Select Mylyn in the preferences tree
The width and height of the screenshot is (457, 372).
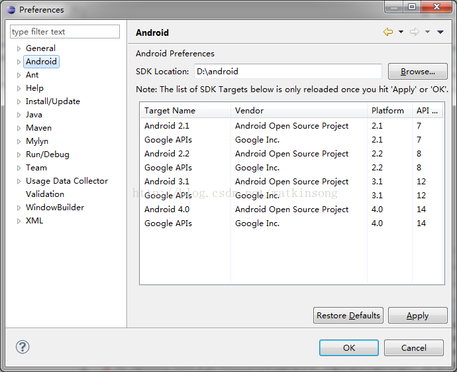coord(37,141)
